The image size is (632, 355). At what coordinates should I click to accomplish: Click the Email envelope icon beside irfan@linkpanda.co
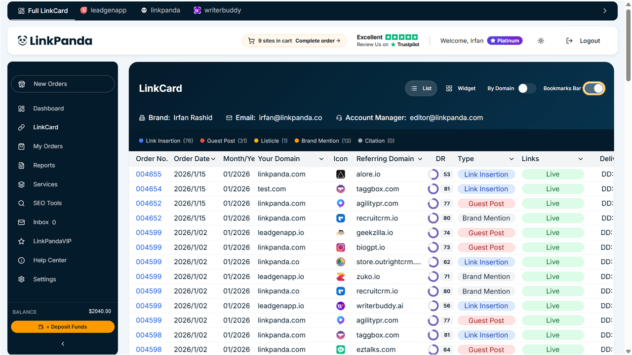[x=229, y=118]
